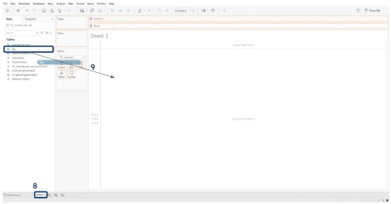Click the Duplicate sheet icon
Screen dimensions: 391x204
click(x=92, y=11)
